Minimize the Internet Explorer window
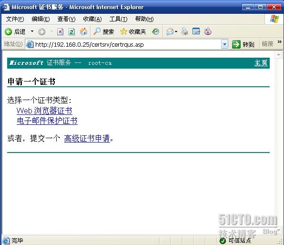Viewport: 284px width, 245px height. [x=248, y=7]
